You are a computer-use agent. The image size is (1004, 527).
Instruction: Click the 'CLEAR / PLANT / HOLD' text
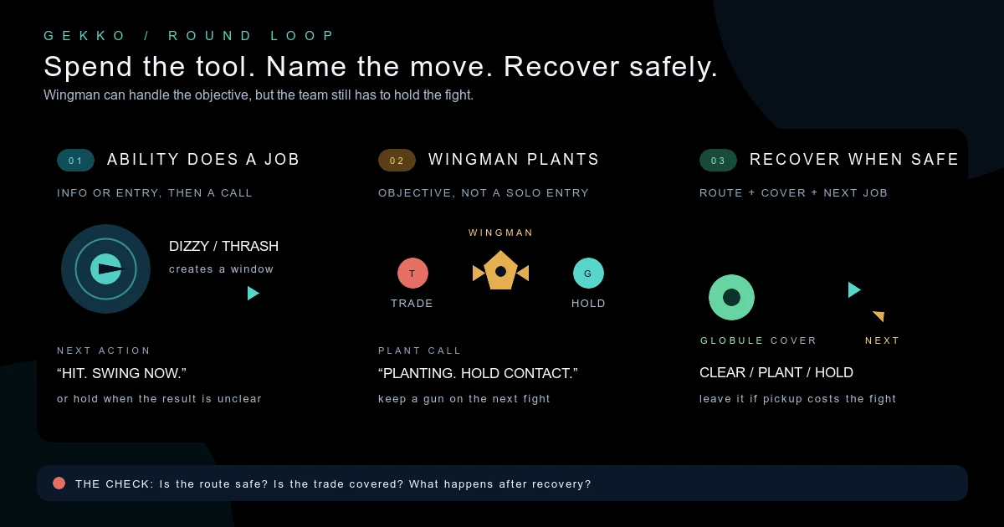click(776, 372)
